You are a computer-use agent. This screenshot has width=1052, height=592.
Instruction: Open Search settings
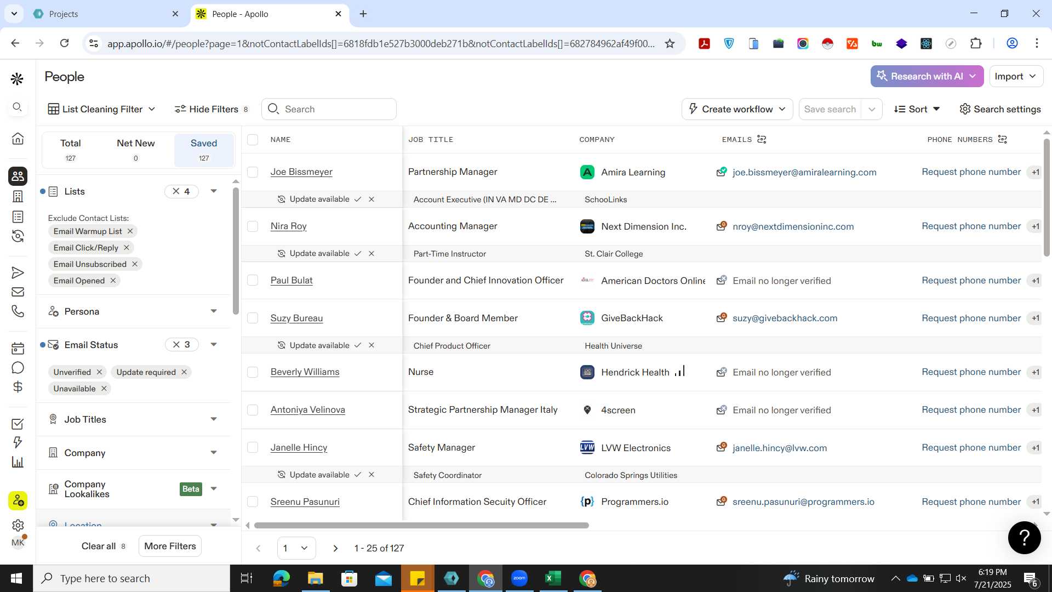[1000, 109]
